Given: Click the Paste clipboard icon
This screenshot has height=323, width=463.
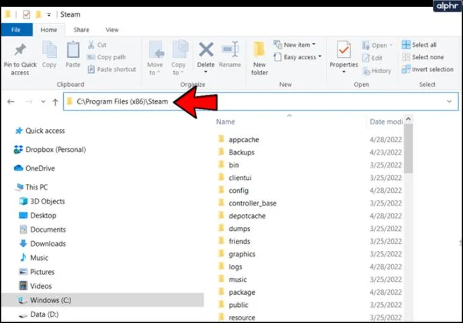Looking at the screenshot, I should point(73,50).
